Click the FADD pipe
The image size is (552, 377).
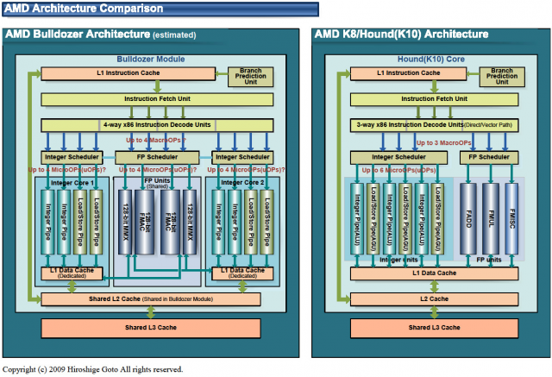pyautogui.click(x=468, y=218)
